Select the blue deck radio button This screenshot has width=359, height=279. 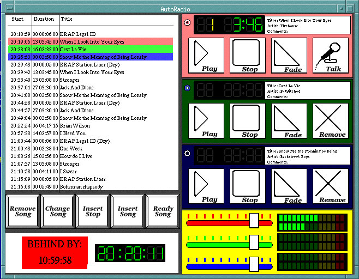tap(188, 153)
